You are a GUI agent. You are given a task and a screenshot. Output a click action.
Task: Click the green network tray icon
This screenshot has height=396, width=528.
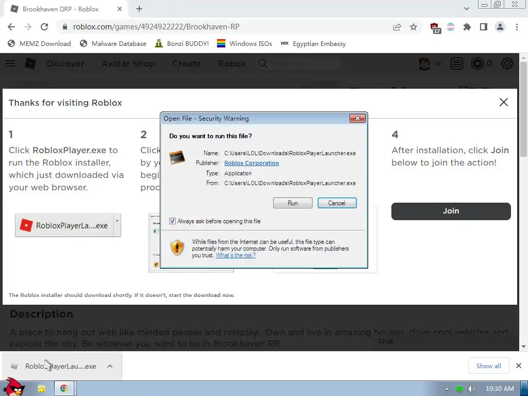pyautogui.click(x=459, y=389)
